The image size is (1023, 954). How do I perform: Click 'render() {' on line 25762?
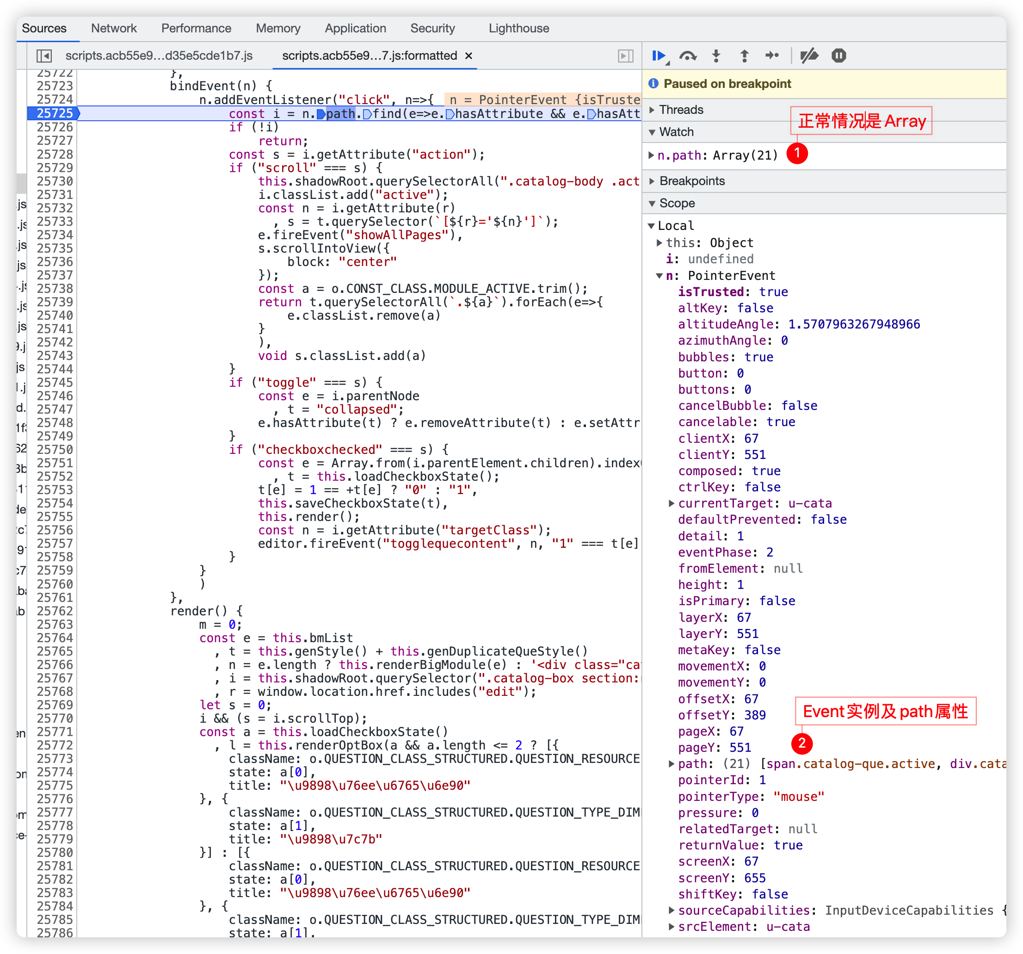(206, 611)
